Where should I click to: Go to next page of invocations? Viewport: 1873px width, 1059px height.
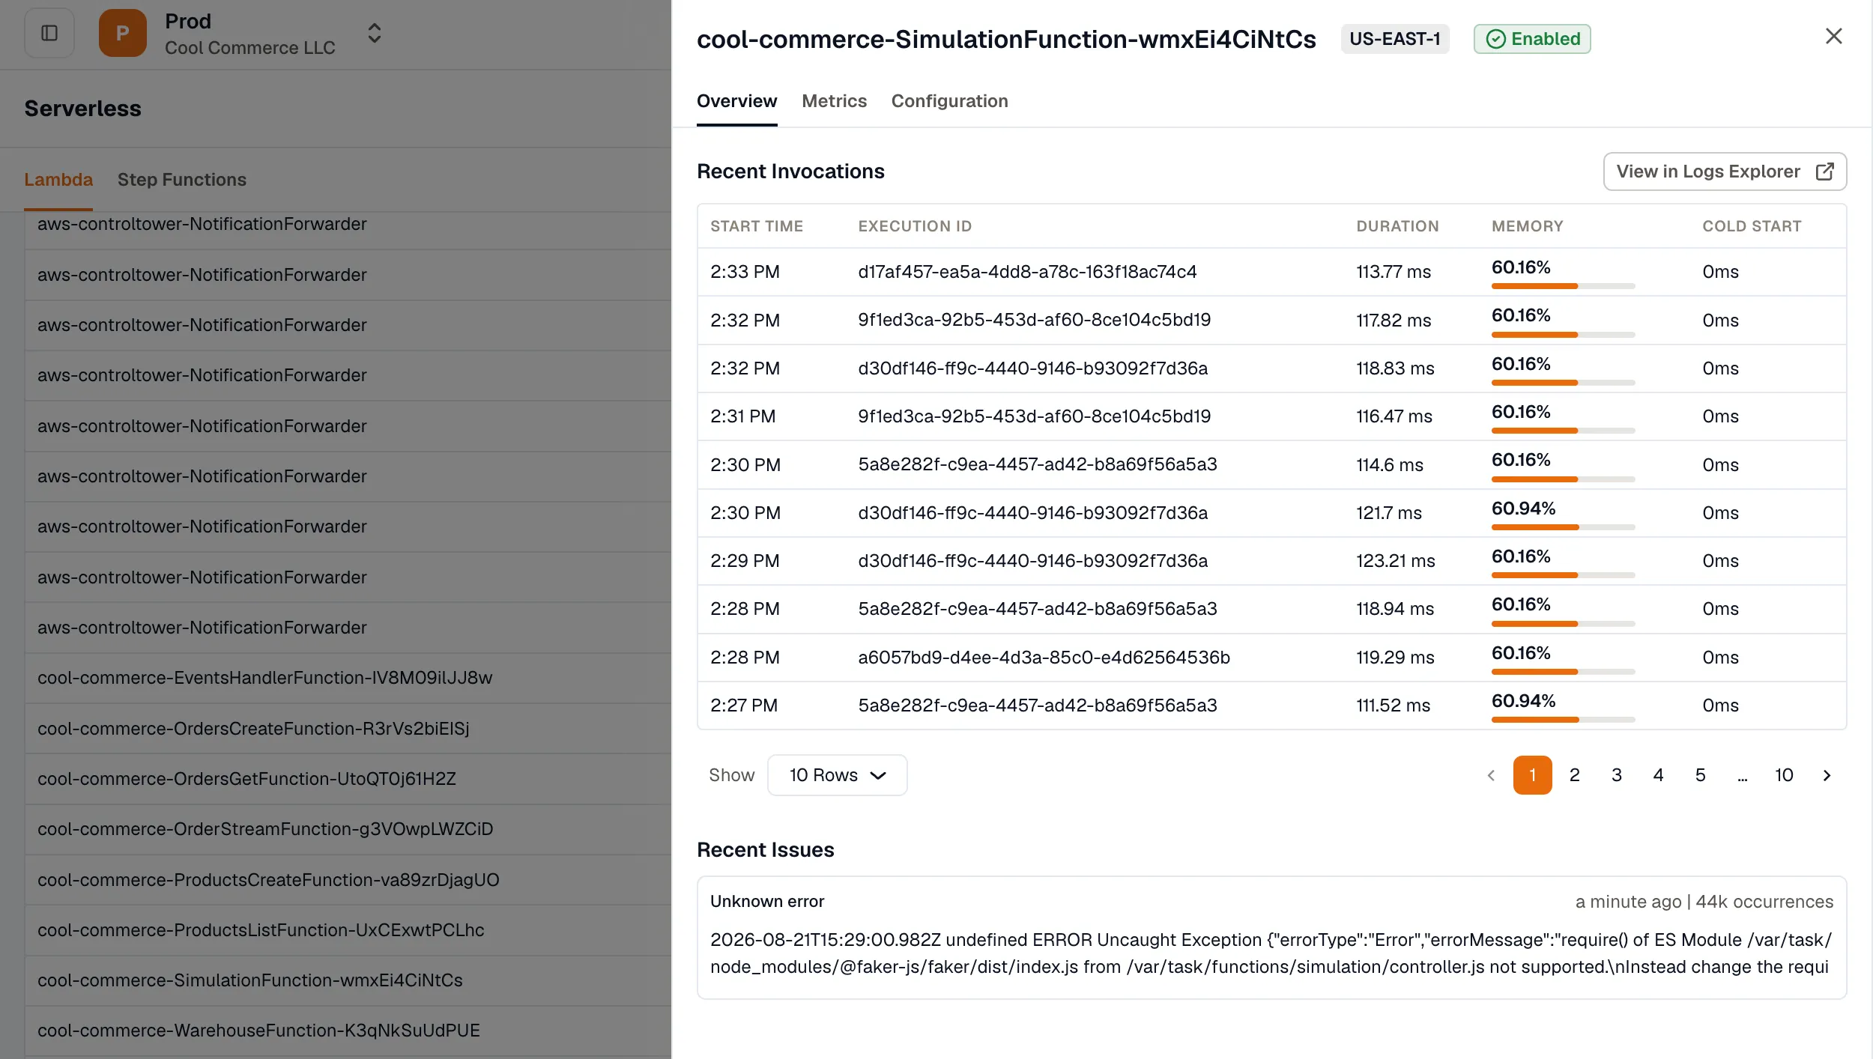click(1827, 775)
